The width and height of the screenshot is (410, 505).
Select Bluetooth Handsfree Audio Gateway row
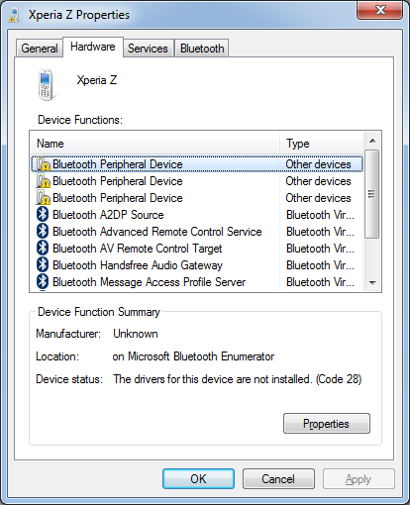pyautogui.click(x=197, y=265)
